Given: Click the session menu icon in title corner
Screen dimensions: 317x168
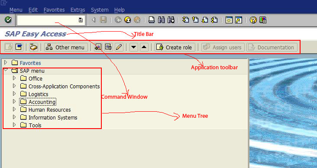Looking at the screenshot, I should point(4,3).
